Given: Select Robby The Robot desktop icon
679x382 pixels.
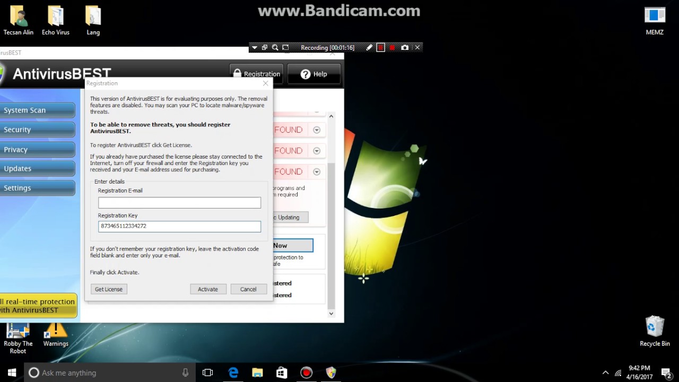Looking at the screenshot, I should [18, 338].
